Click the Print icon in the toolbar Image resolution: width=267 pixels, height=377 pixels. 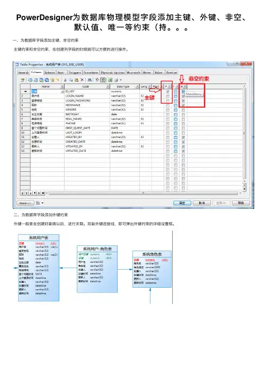pyautogui.click(x=116, y=80)
